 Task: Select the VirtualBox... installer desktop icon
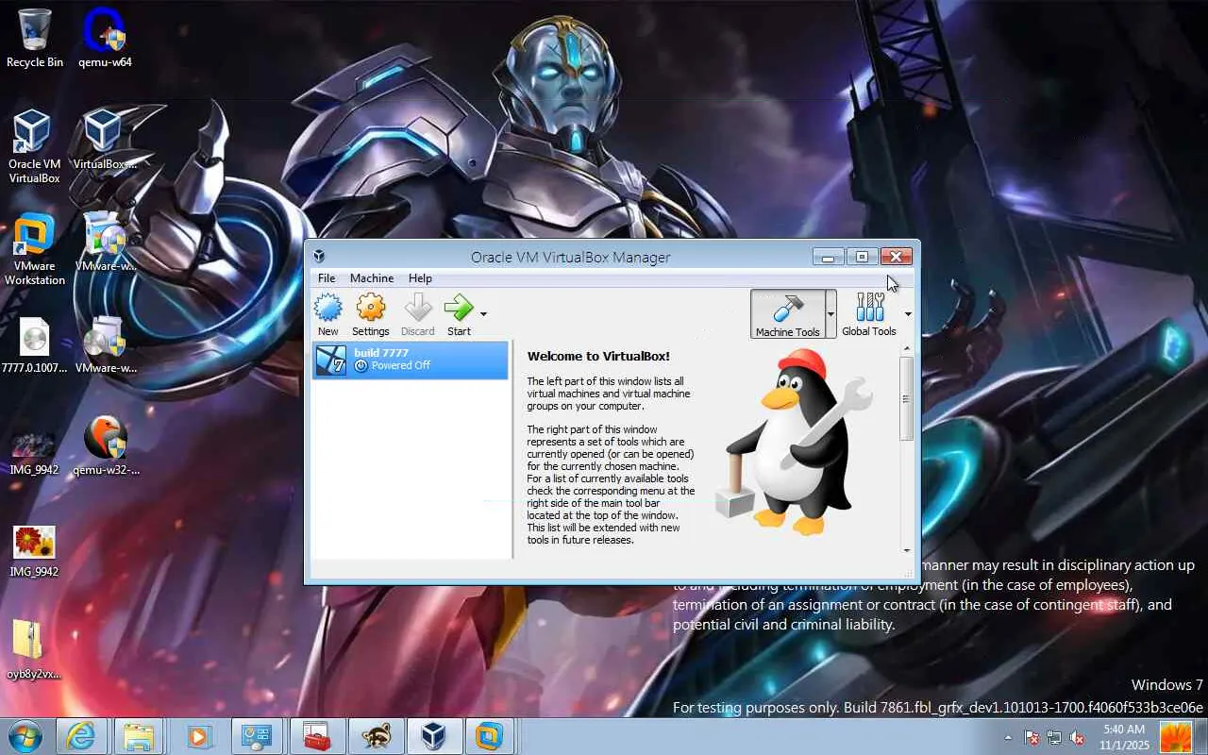[105, 139]
